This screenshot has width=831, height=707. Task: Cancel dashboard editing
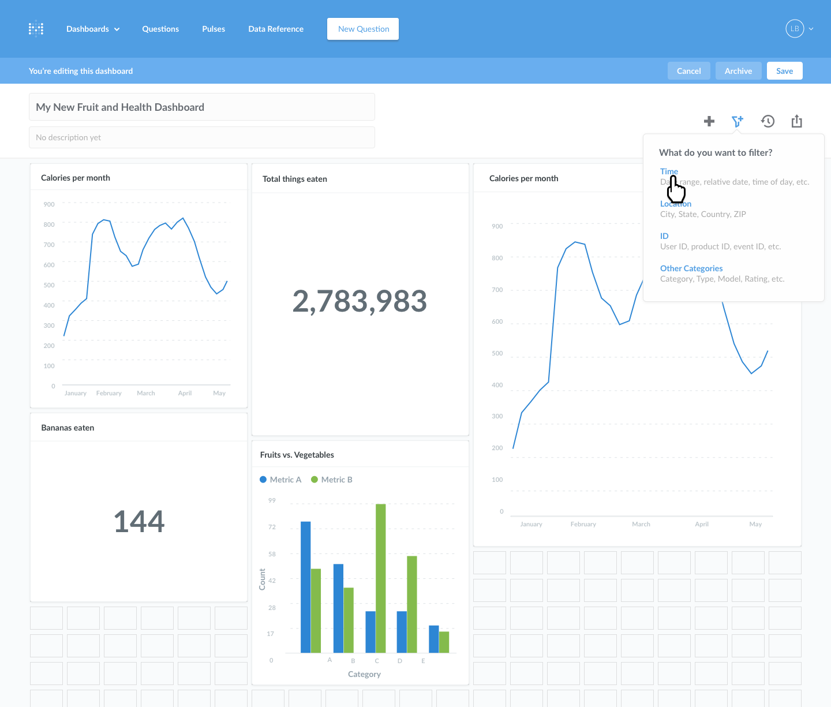(688, 70)
